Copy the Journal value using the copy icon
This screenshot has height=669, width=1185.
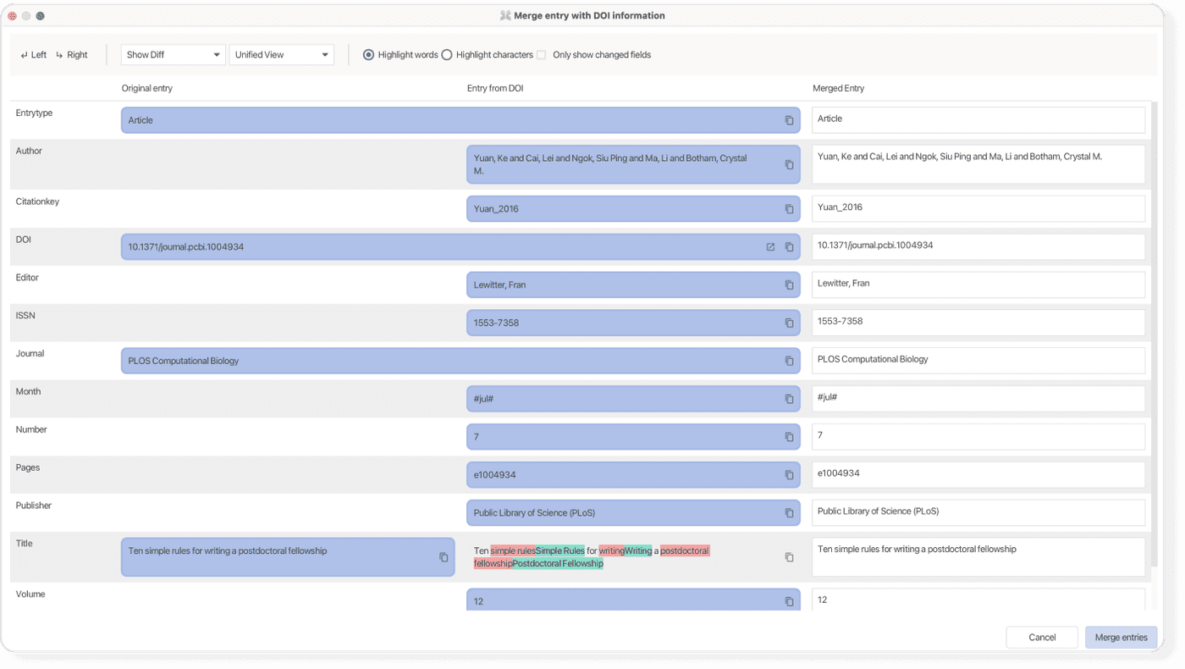point(788,360)
